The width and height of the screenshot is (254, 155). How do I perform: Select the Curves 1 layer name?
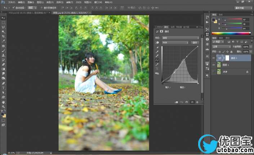tap(234, 58)
